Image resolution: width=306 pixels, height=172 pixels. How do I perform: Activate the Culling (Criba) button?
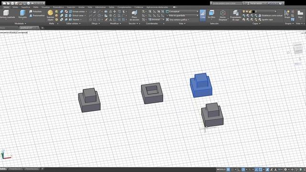203,15
